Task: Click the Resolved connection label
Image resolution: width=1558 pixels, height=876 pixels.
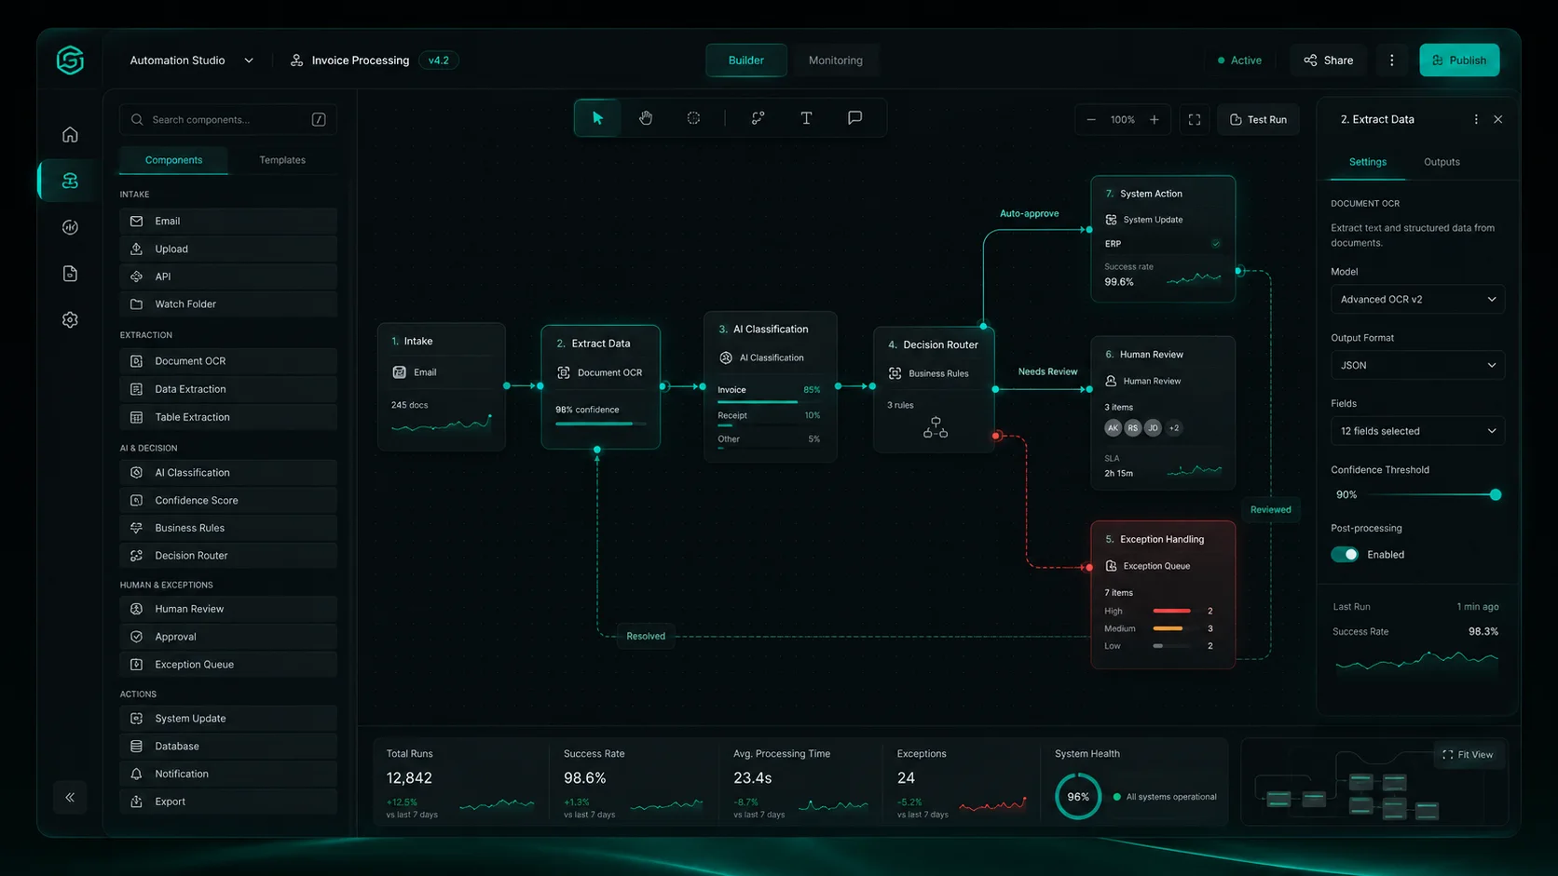Action: pyautogui.click(x=646, y=636)
